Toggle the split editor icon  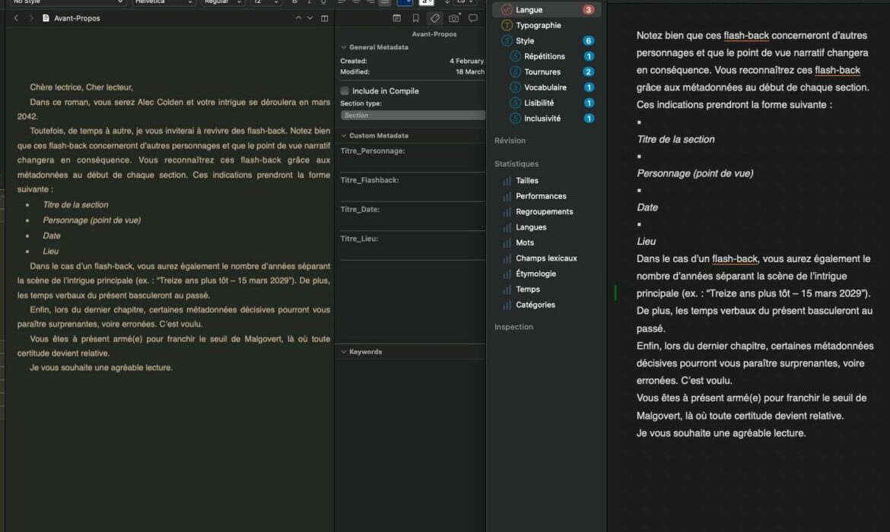(325, 18)
